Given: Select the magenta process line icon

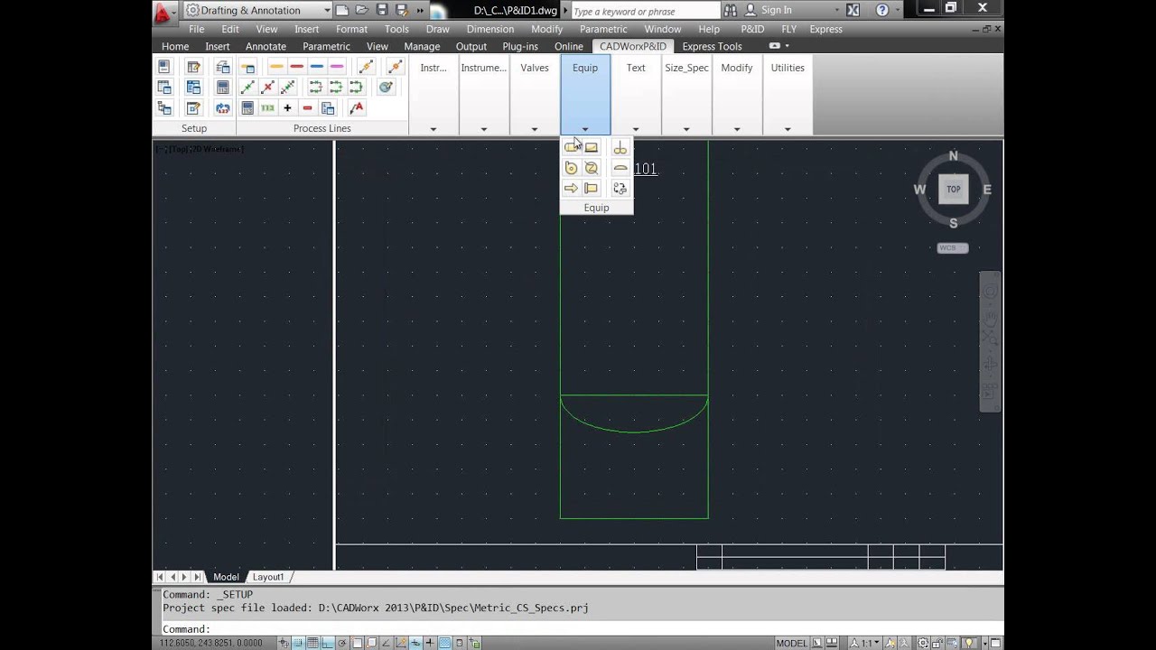Looking at the screenshot, I should [336, 67].
